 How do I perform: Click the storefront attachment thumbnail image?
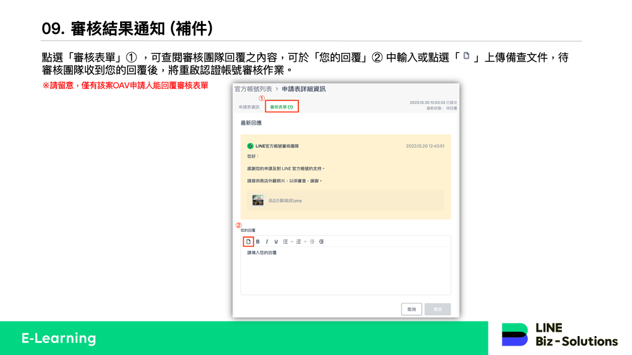(258, 201)
